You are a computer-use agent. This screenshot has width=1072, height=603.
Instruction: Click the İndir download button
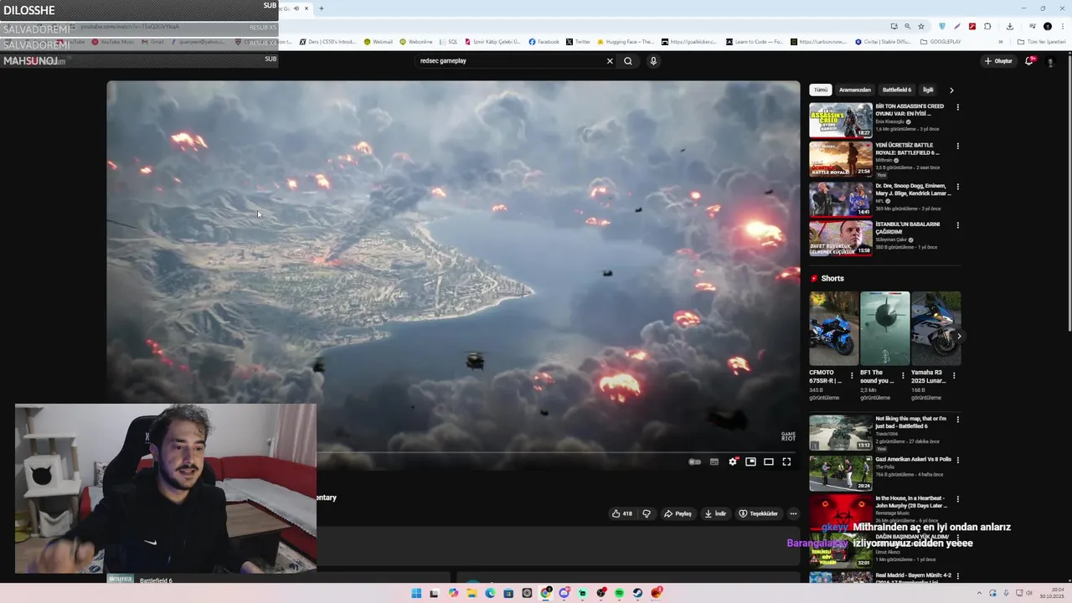[715, 513]
